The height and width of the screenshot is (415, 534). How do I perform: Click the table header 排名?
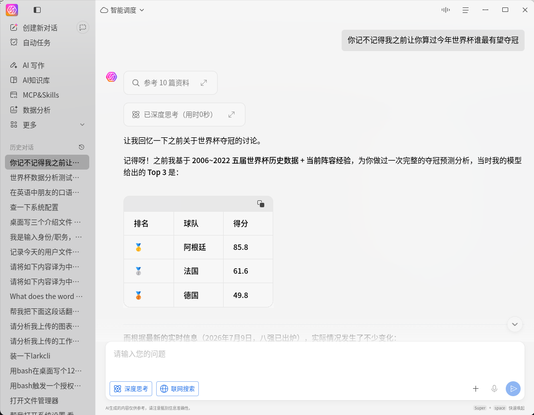click(x=149, y=223)
